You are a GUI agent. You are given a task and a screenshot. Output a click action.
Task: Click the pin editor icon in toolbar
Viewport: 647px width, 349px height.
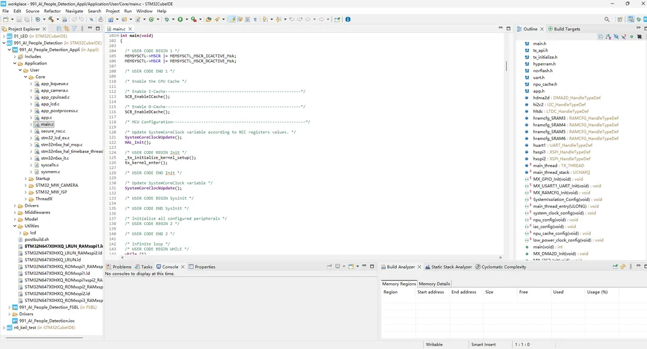[337, 19]
